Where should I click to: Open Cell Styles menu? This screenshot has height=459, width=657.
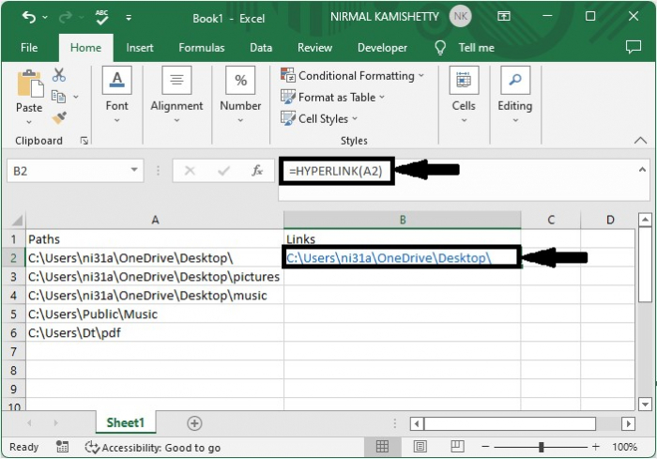coord(319,118)
